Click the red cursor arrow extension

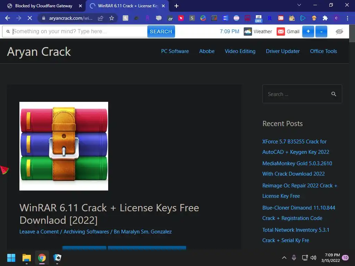tap(181, 18)
